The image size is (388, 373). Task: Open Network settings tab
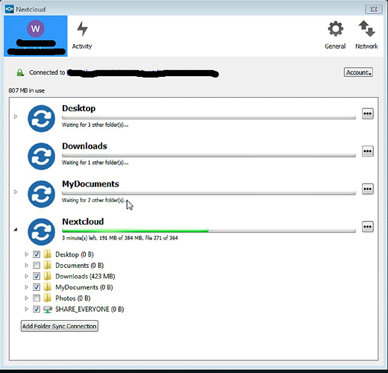366,36
